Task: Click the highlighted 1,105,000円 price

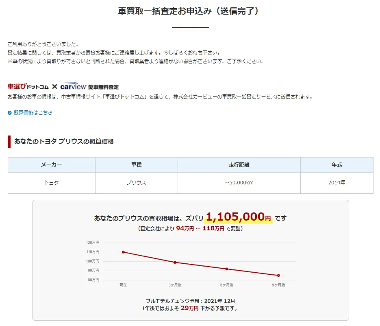Action: click(x=239, y=217)
